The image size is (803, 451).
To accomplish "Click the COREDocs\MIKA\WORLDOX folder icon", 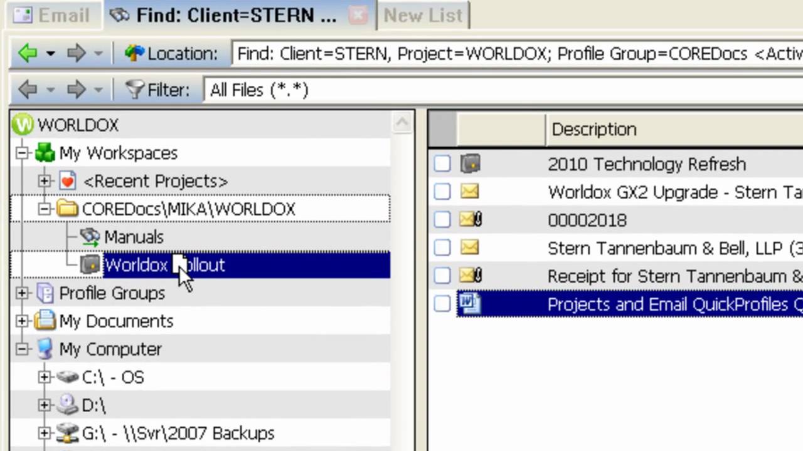I will (x=67, y=209).
